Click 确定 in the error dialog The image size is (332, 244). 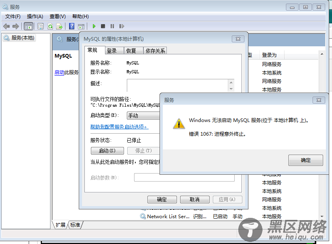[305, 160]
